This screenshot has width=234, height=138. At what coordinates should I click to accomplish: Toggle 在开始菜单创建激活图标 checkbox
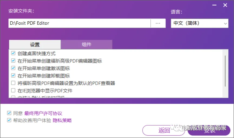pos(13,68)
